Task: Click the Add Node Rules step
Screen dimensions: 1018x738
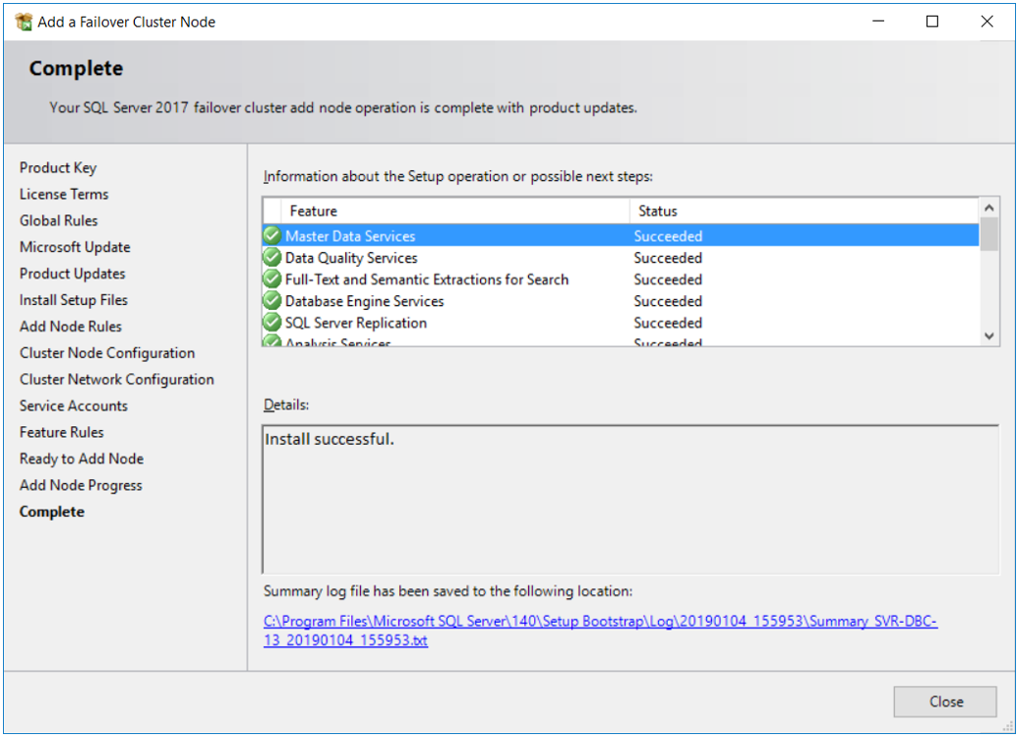Action: 70,326
